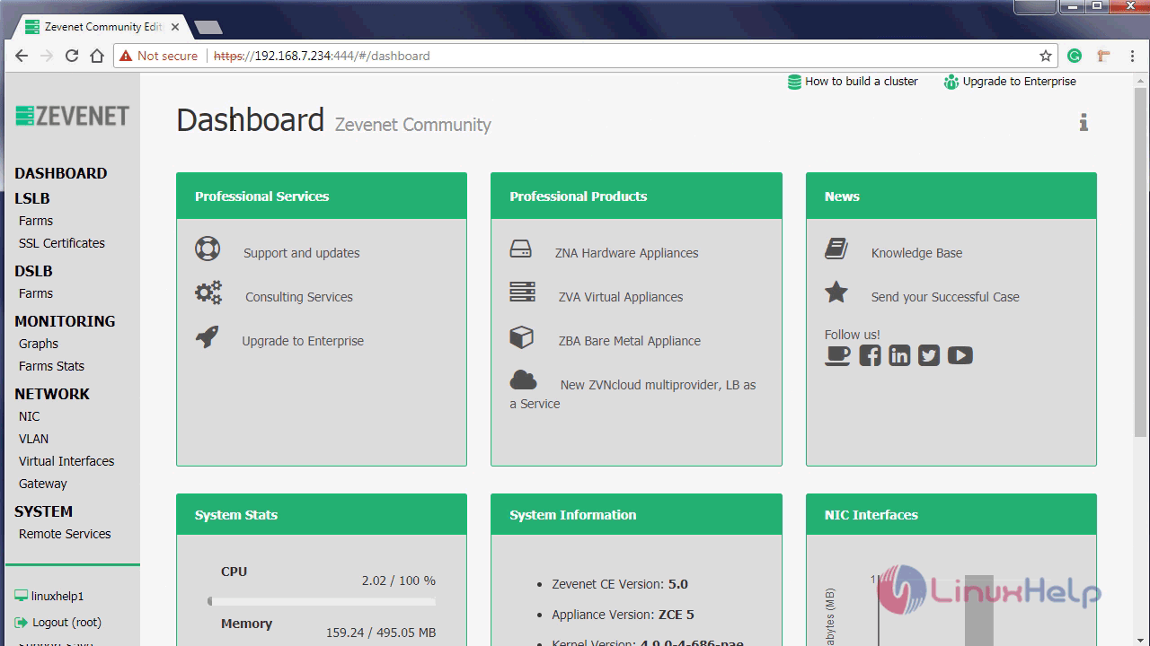Click the star Successful Case icon
Screen dimensions: 1150x646
pos(836,292)
